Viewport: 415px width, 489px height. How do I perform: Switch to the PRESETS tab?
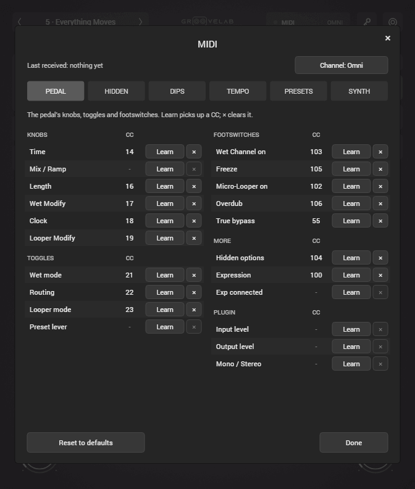(x=298, y=91)
